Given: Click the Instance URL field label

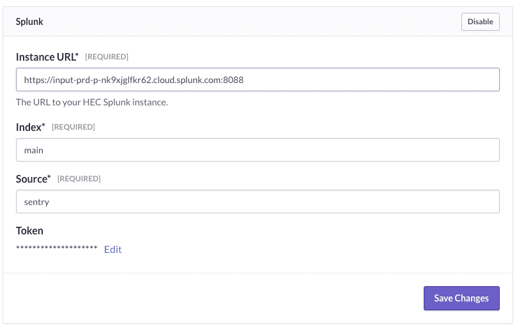Looking at the screenshot, I should point(45,57).
